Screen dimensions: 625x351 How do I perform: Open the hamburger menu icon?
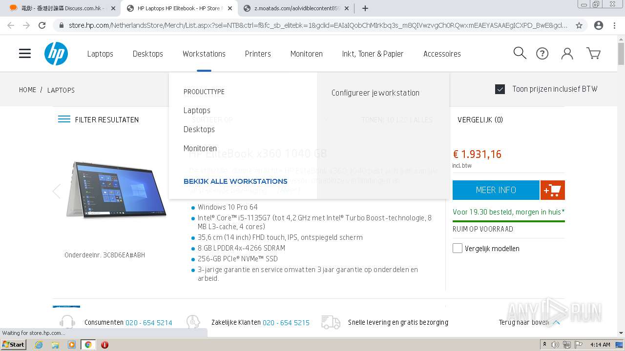point(25,54)
